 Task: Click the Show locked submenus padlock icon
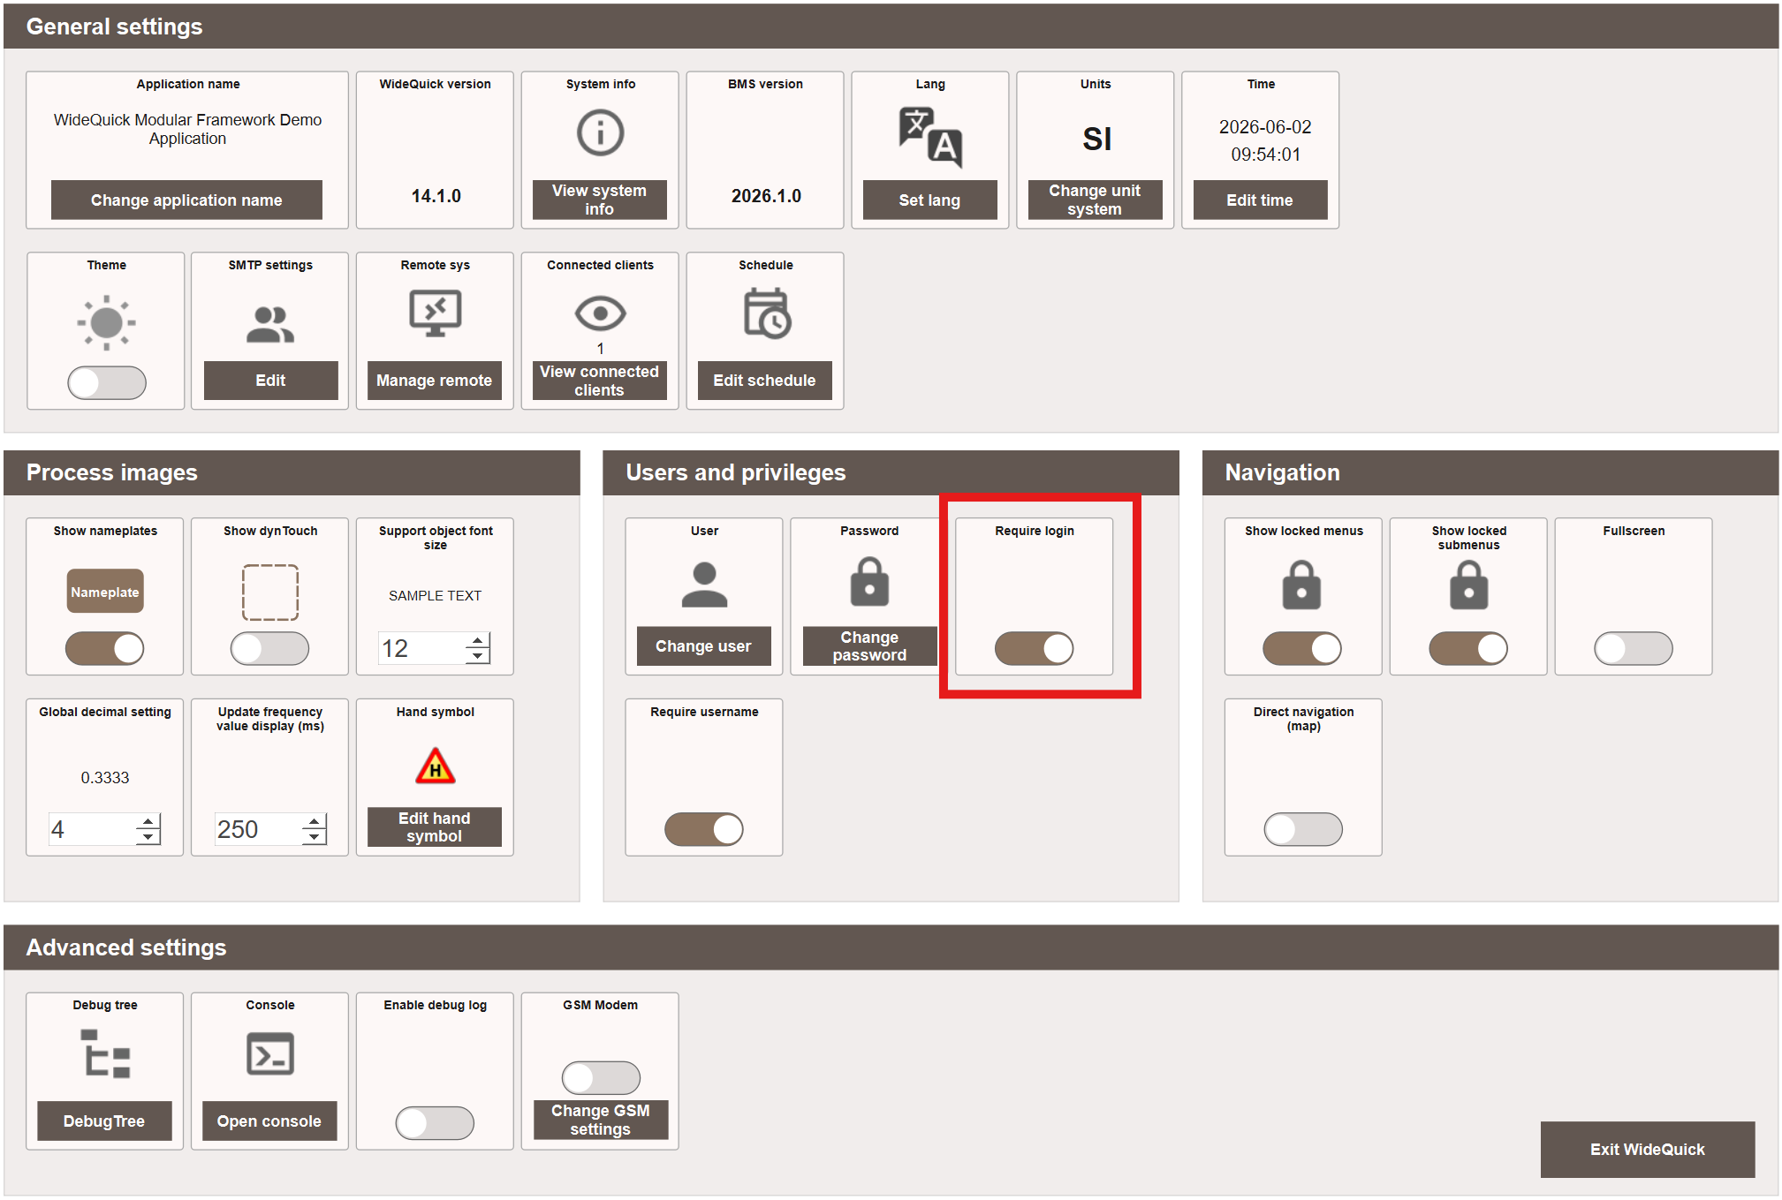pos(1468,585)
